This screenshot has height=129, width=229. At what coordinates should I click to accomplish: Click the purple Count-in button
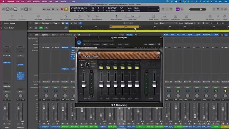[177, 9]
